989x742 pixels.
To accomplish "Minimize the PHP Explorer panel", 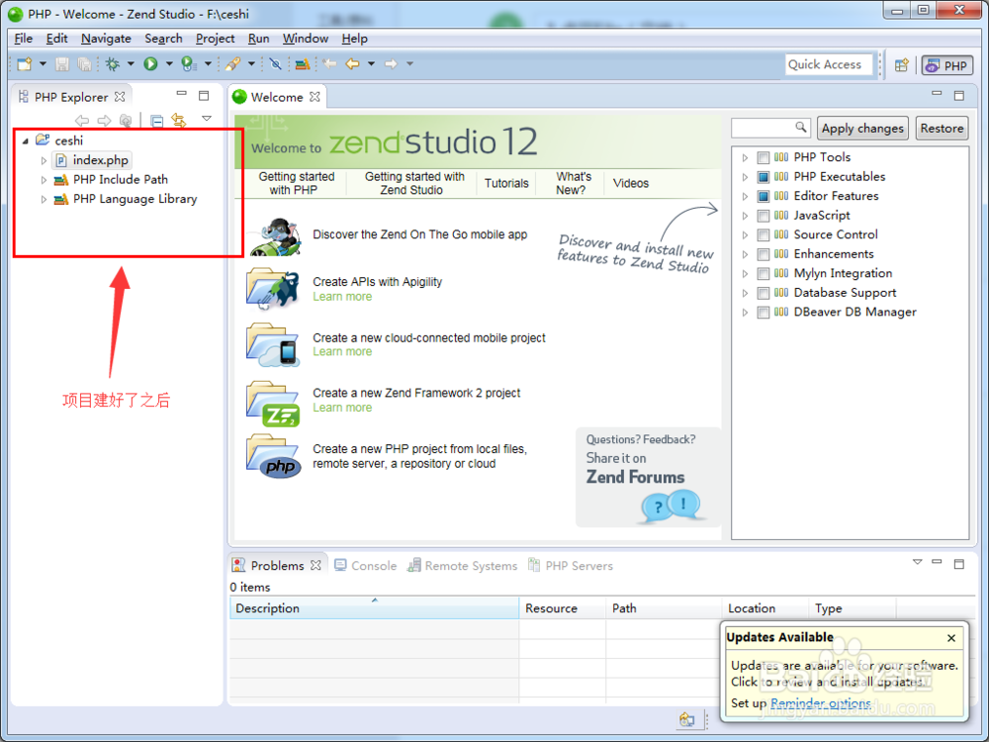I will point(182,94).
